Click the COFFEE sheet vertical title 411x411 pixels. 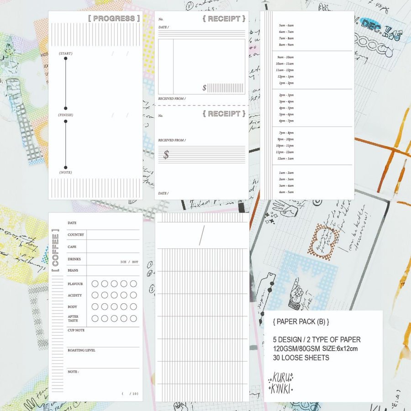[55, 250]
